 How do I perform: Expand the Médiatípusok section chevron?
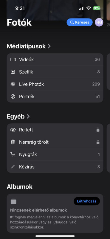pos(49,46)
